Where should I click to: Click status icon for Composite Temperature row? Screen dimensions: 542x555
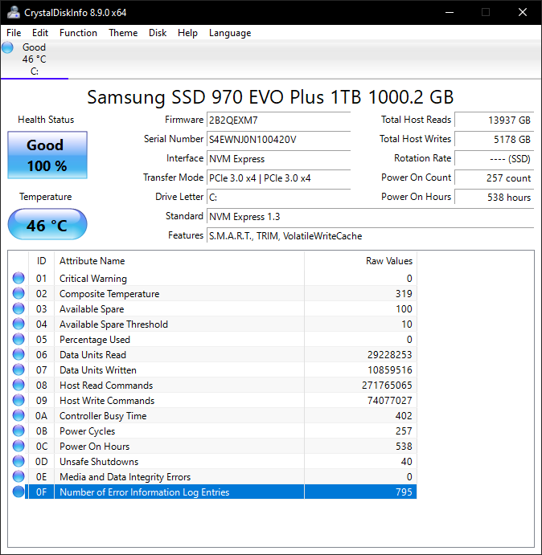(x=18, y=293)
